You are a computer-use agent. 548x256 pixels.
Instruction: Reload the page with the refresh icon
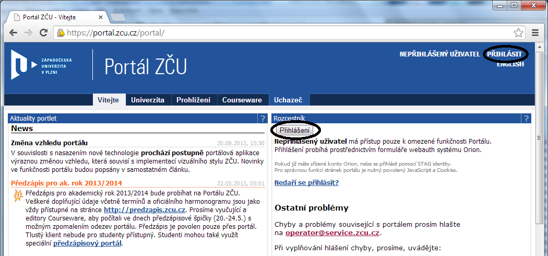(x=44, y=33)
